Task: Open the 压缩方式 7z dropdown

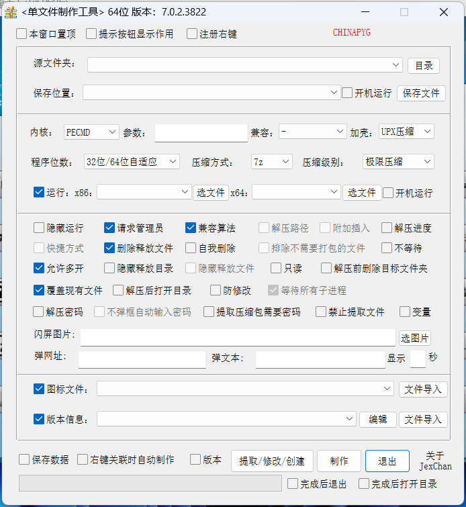Action: pos(271,162)
